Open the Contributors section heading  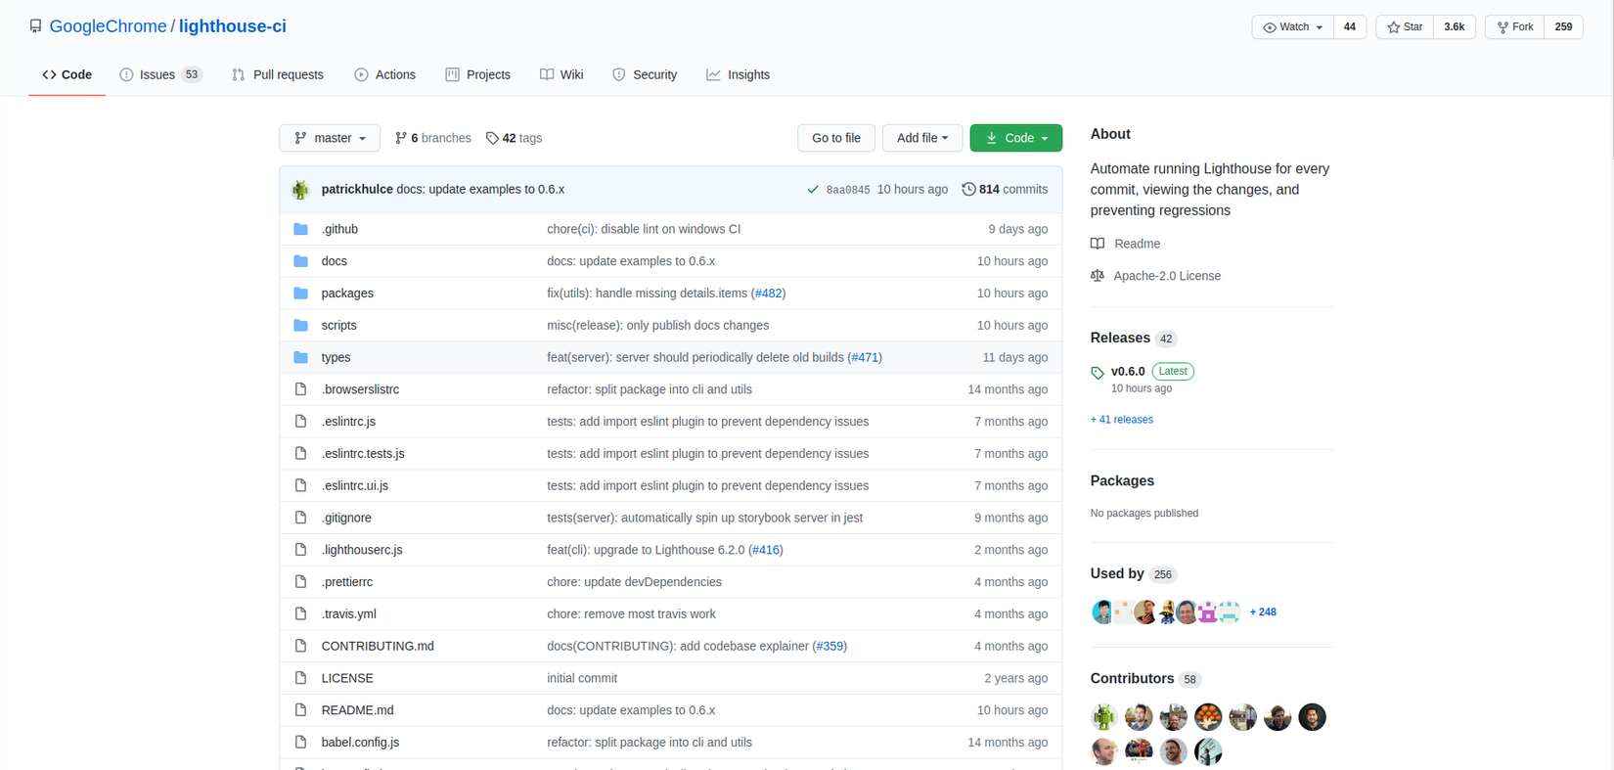coord(1133,678)
